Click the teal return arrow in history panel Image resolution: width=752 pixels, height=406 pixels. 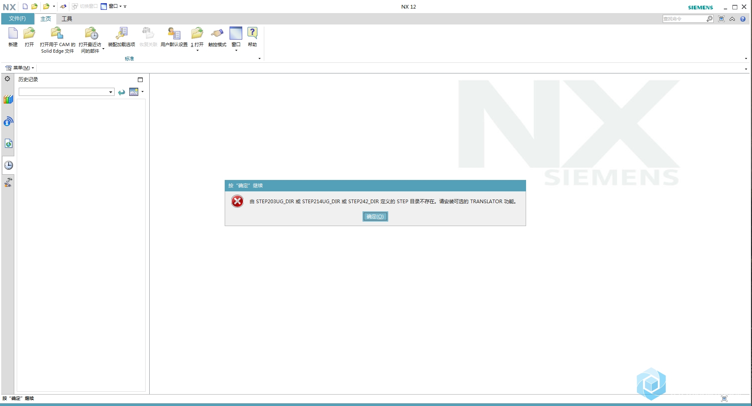(x=122, y=92)
